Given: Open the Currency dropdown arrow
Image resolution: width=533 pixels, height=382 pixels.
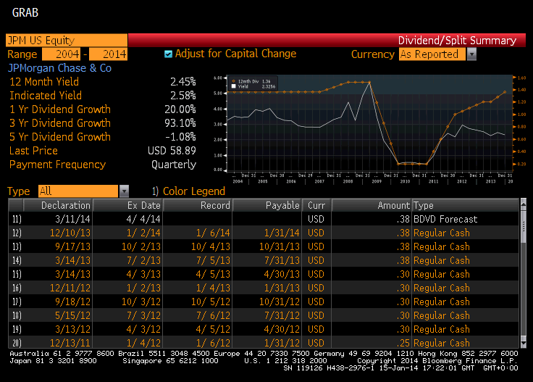Looking at the screenshot, I should 471,54.
